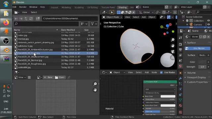Viewport: 212px width, 119px height.
Task: Expand the Volume panel
Action: click(x=191, y=73)
